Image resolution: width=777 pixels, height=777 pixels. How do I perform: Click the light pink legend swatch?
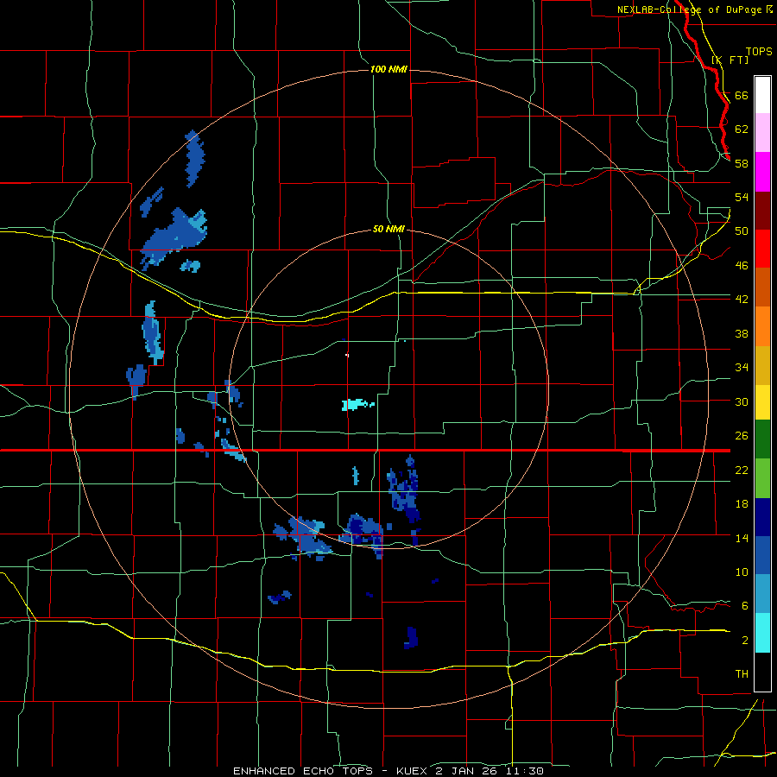tap(762, 132)
